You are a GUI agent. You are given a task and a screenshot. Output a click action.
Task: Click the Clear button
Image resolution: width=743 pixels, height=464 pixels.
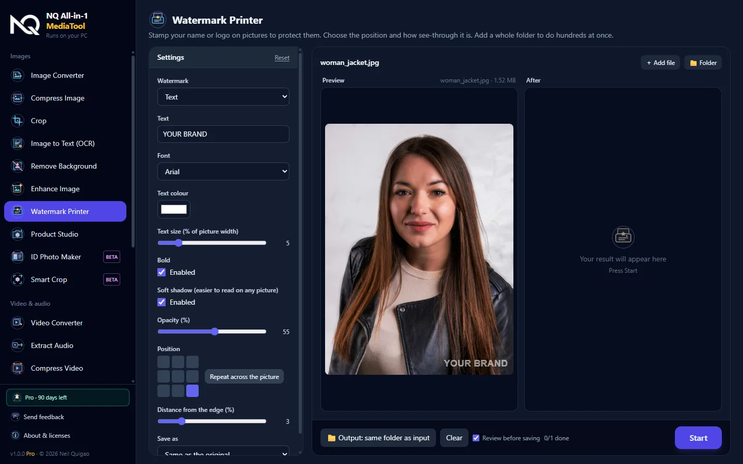tap(454, 438)
